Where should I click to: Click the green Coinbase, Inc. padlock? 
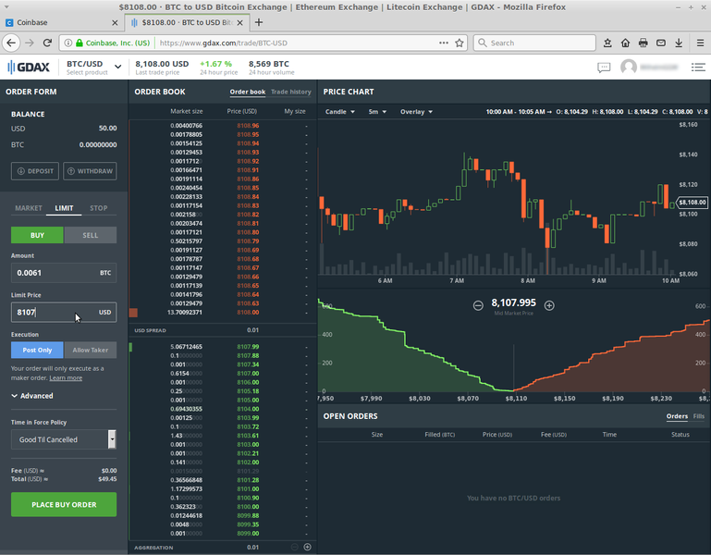pos(80,43)
